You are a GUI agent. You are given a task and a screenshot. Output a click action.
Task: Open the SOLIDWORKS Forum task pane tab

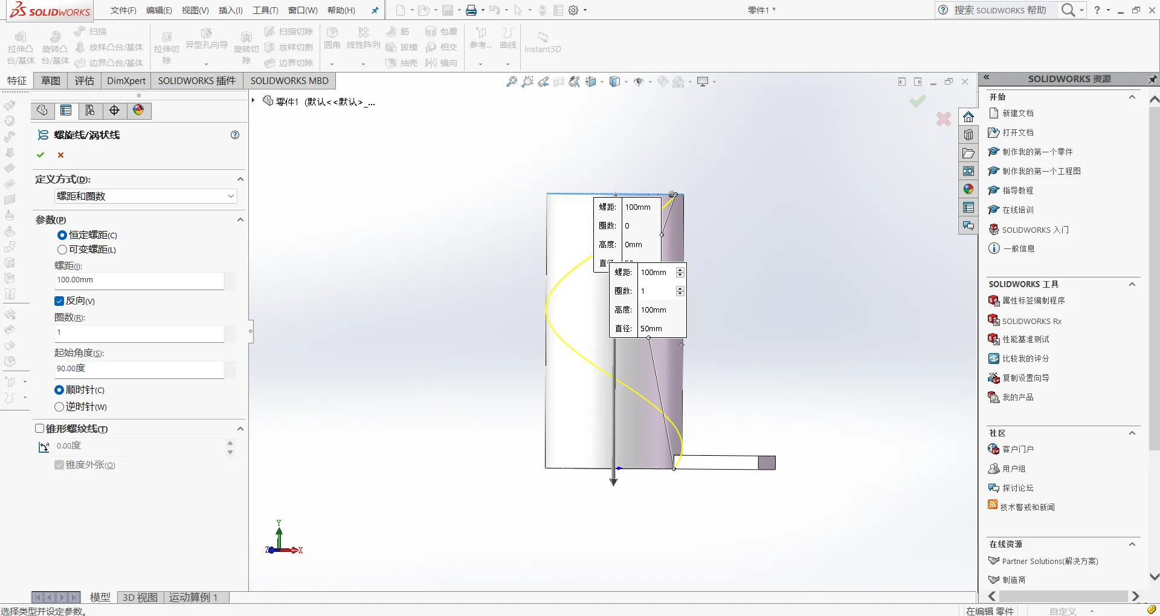coord(968,225)
